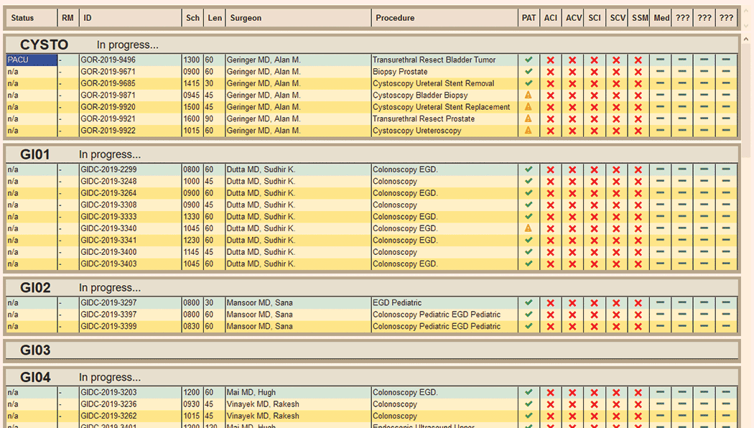Viewport: 754px width, 428px height.
Task: Click the last dash icon on GOR-2019-9496 row
Action: point(726,60)
